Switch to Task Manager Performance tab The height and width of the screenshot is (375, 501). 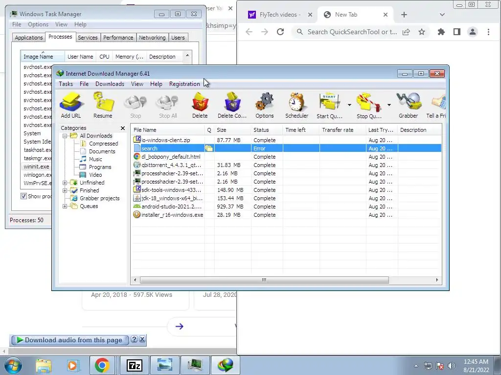(118, 38)
